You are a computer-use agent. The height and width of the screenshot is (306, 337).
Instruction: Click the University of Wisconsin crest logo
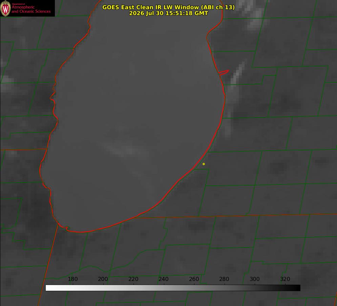click(x=5, y=8)
